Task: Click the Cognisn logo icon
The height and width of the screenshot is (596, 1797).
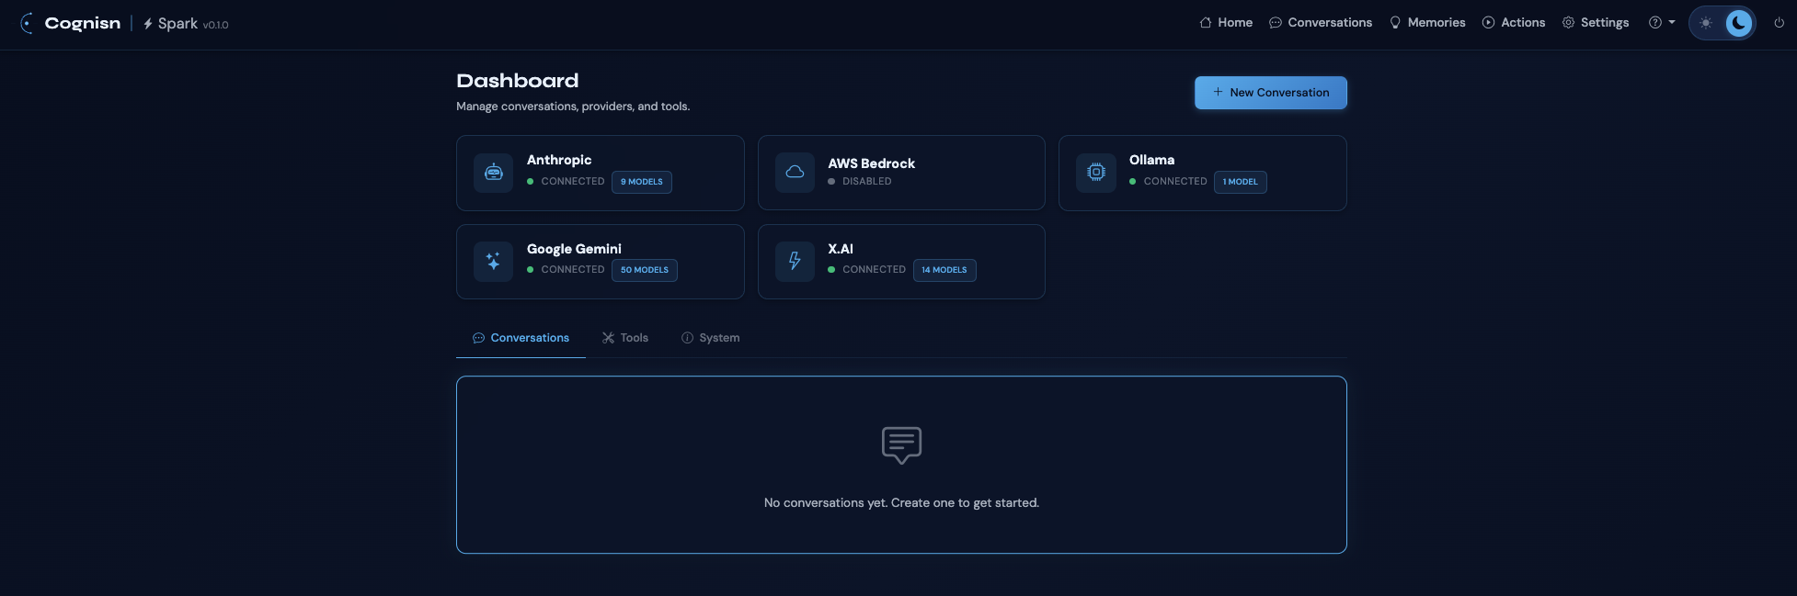Action: point(27,23)
